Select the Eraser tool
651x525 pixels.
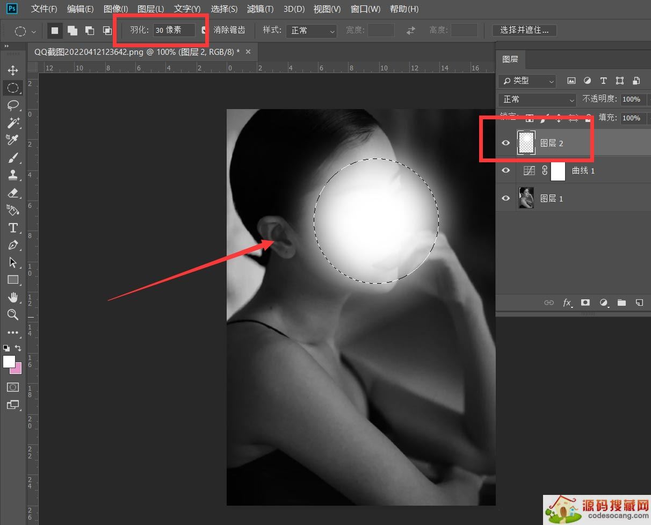tap(13, 192)
